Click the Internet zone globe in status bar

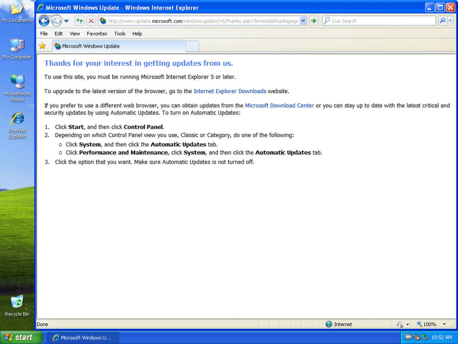(329, 324)
